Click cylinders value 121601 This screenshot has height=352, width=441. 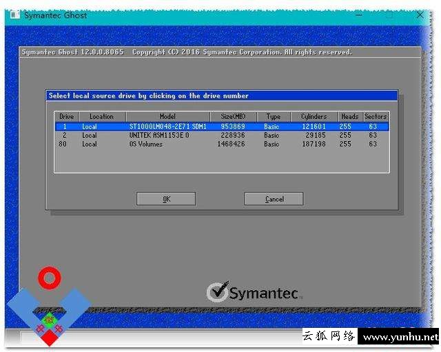click(314, 126)
